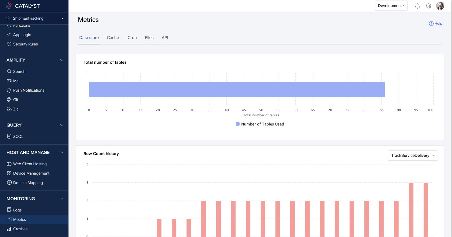
Task: Open Web Client Hosting page
Action: pyautogui.click(x=30, y=164)
